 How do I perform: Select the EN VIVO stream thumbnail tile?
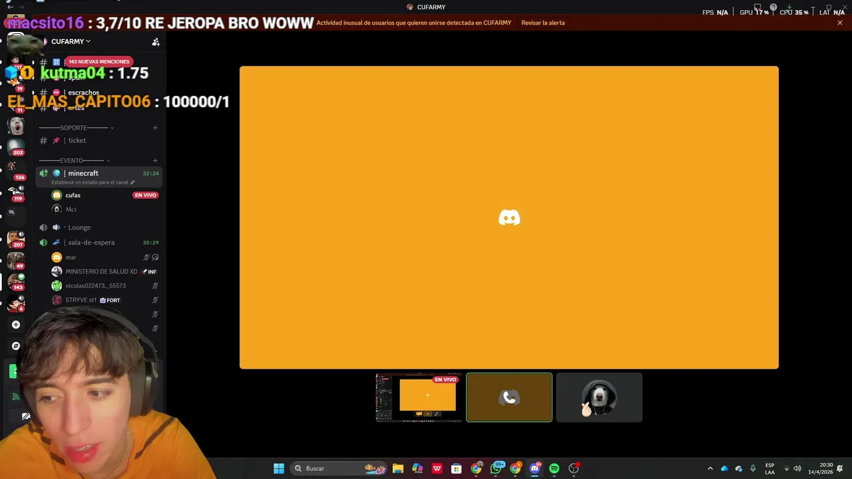tap(419, 397)
